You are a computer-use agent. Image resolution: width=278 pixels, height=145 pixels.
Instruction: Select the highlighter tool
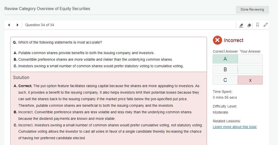pos(241,25)
